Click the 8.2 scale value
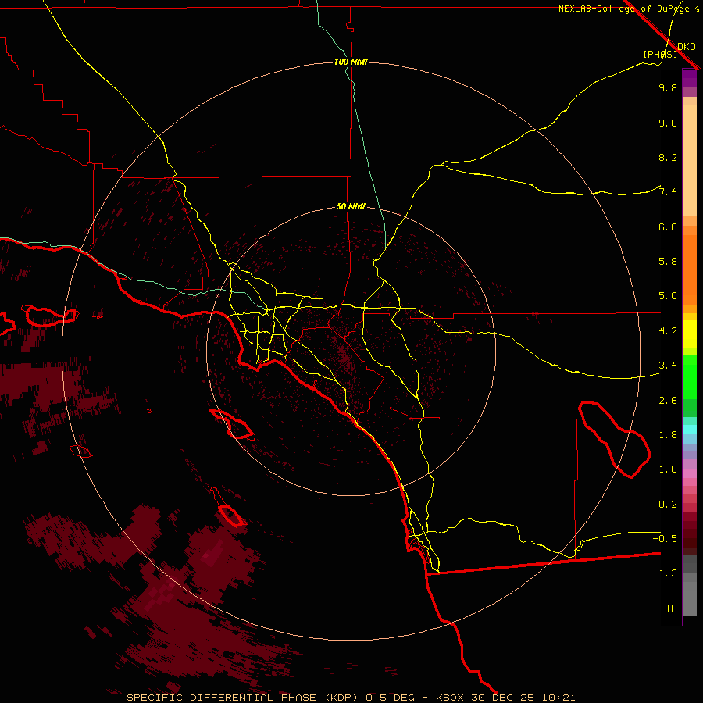This screenshot has width=703, height=703. click(668, 157)
